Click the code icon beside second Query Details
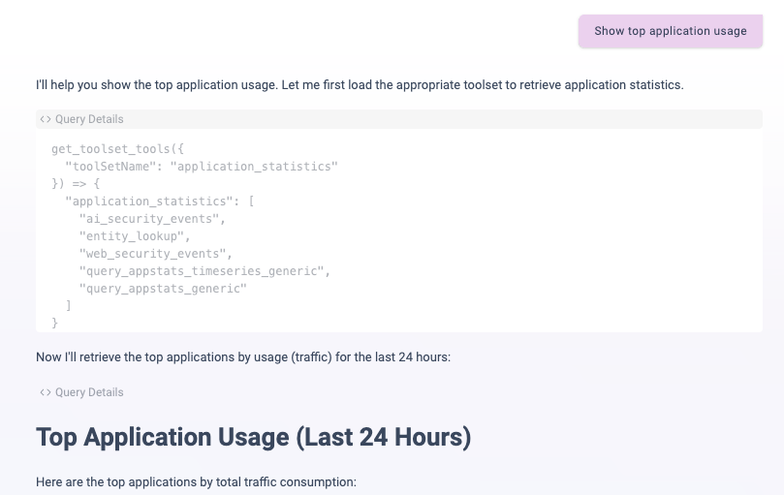The height and width of the screenshot is (495, 784). (46, 392)
